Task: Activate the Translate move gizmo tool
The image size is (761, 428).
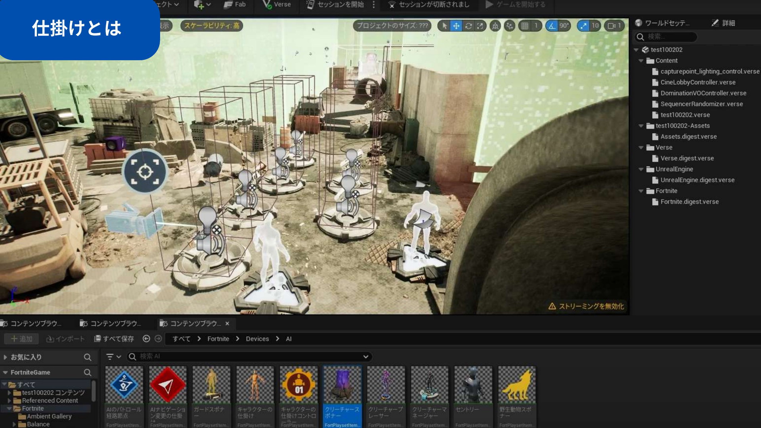Action: pos(456,26)
